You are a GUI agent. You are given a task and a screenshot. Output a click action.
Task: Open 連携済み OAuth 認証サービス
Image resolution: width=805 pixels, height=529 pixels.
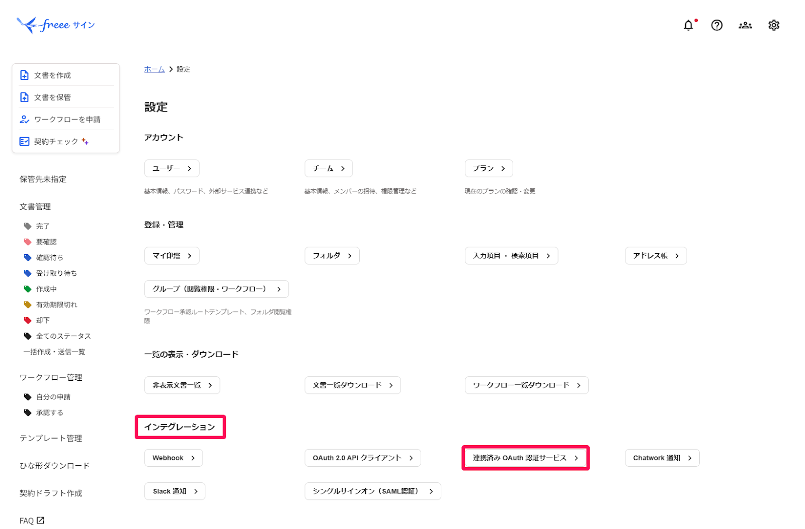[525, 458]
